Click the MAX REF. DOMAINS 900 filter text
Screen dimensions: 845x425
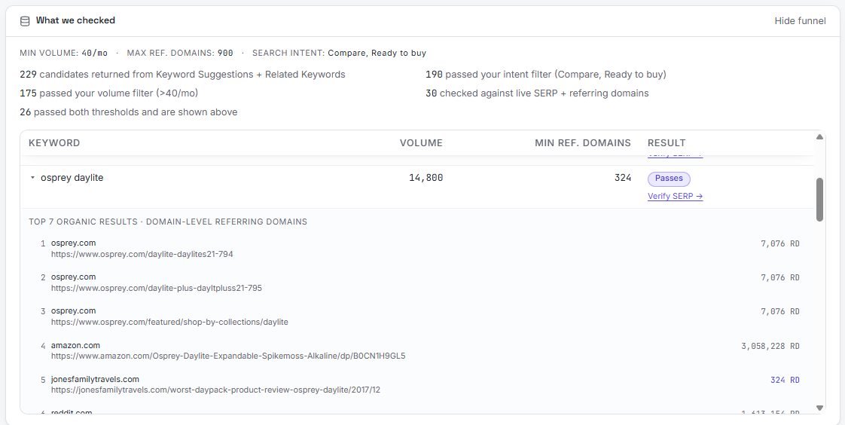(x=180, y=53)
